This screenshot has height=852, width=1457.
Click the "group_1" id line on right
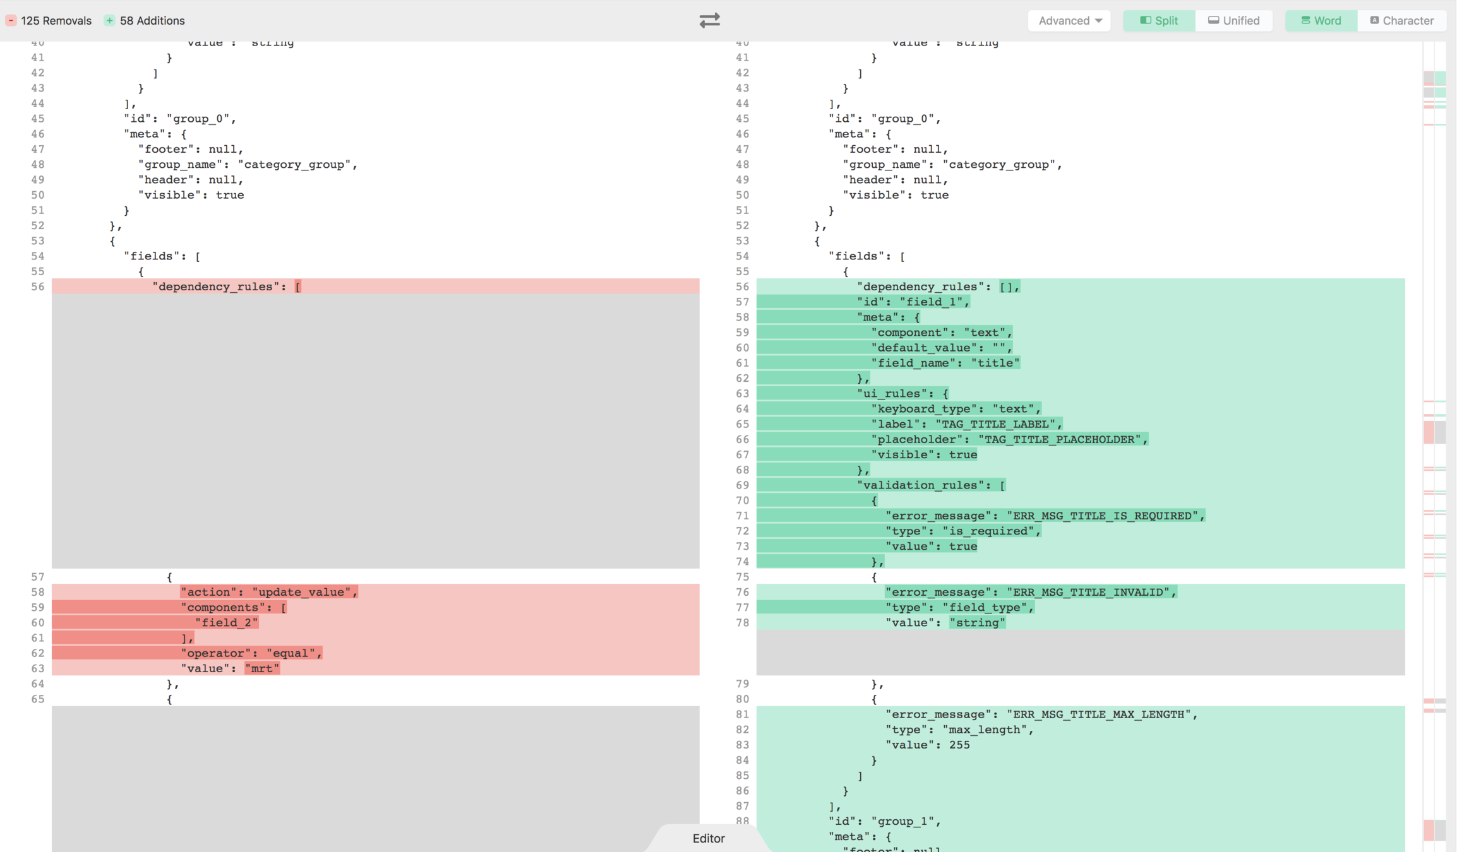click(x=884, y=821)
